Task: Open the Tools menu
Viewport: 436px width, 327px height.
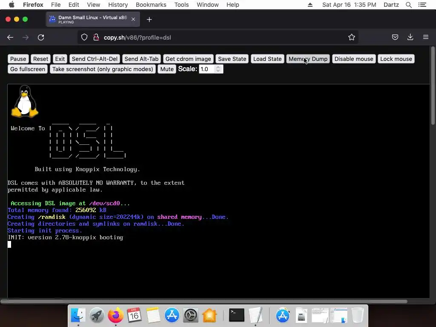Action: click(181, 5)
